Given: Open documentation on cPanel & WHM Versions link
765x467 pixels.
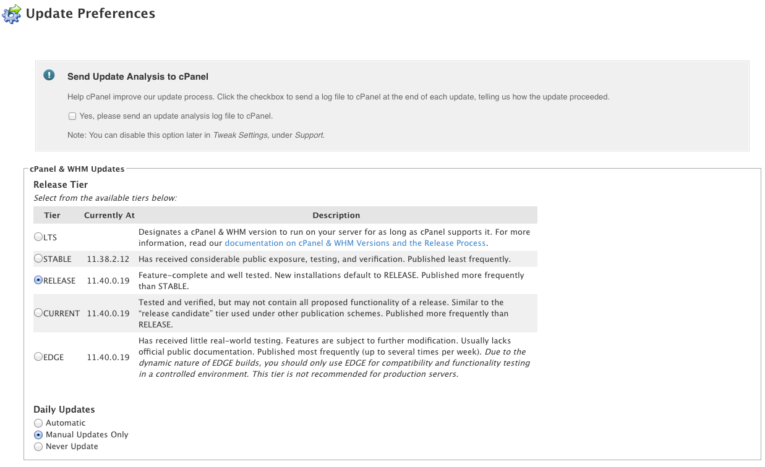Looking at the screenshot, I should coord(356,243).
